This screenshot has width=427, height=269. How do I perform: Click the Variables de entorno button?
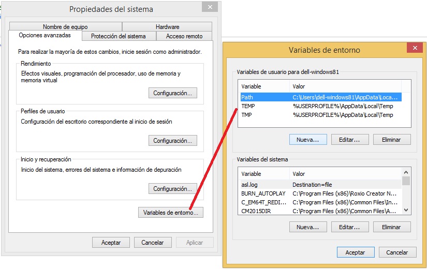[x=171, y=213]
